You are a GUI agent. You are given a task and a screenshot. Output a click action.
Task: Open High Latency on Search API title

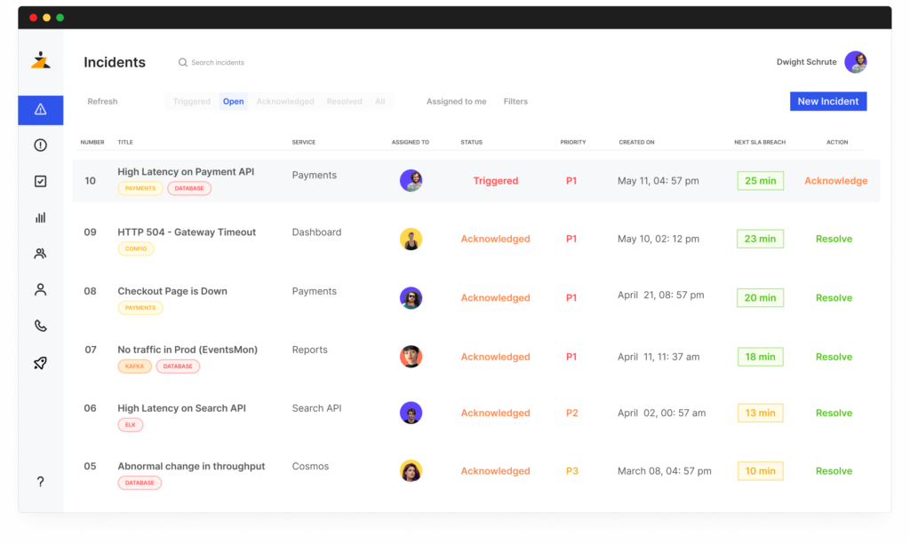[181, 408]
